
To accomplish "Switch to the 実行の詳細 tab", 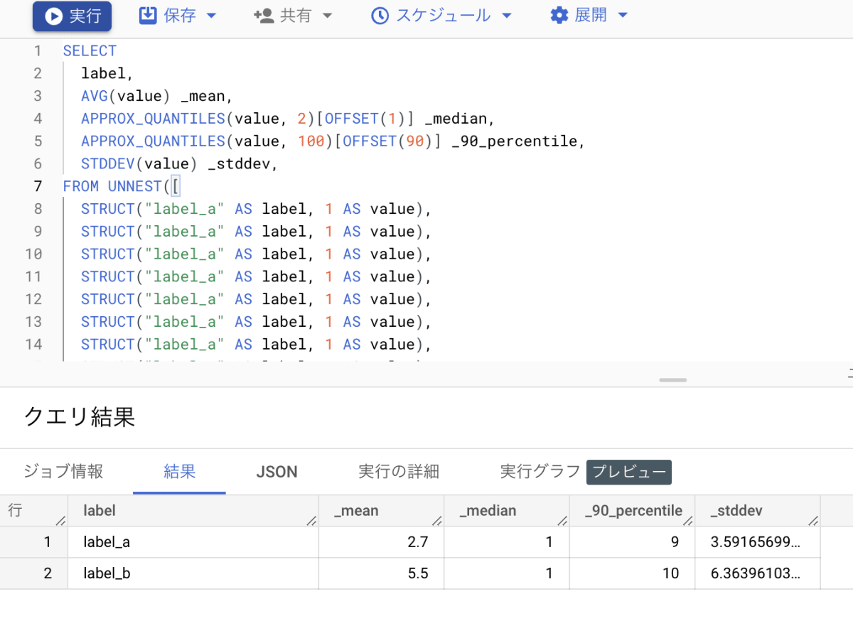I will tap(399, 472).
